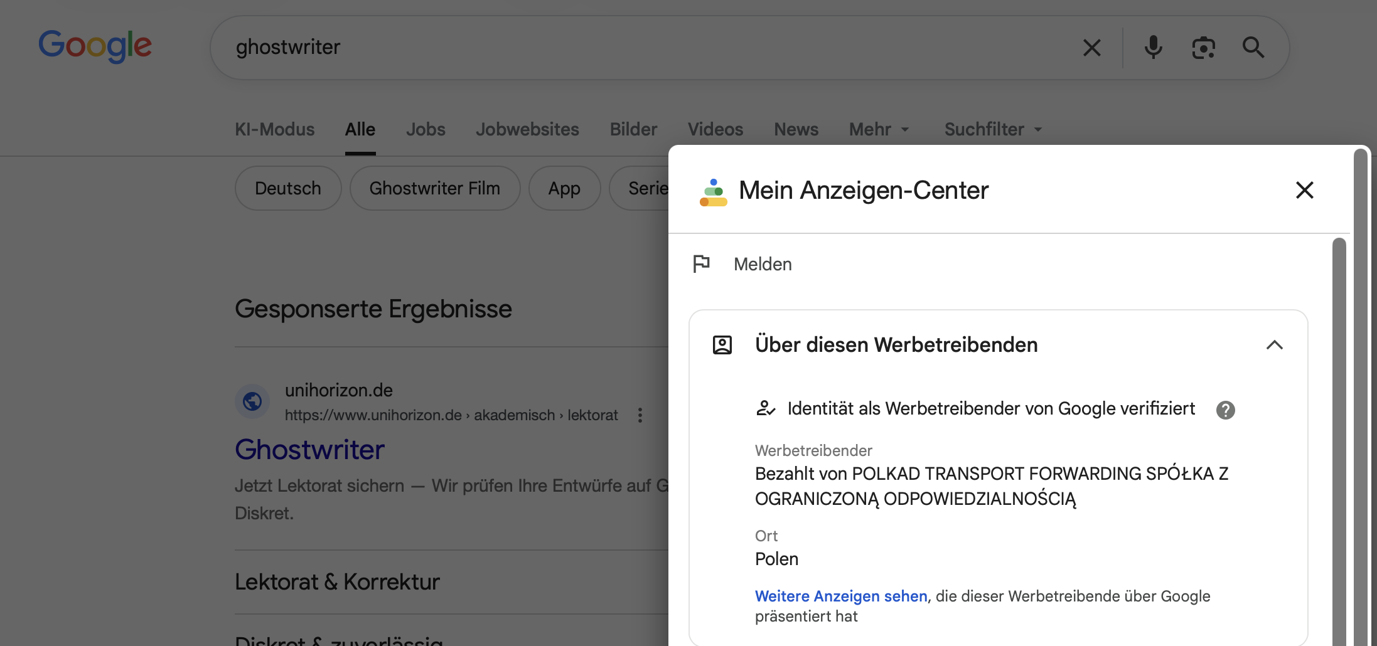Click the unihorizon.de globe favicon

[252, 401]
